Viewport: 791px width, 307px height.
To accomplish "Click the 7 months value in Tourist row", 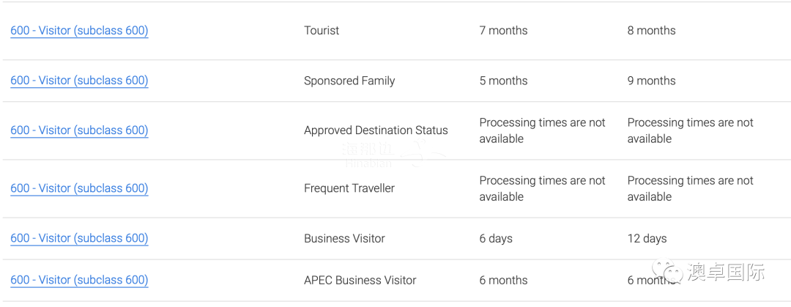I will tap(503, 30).
